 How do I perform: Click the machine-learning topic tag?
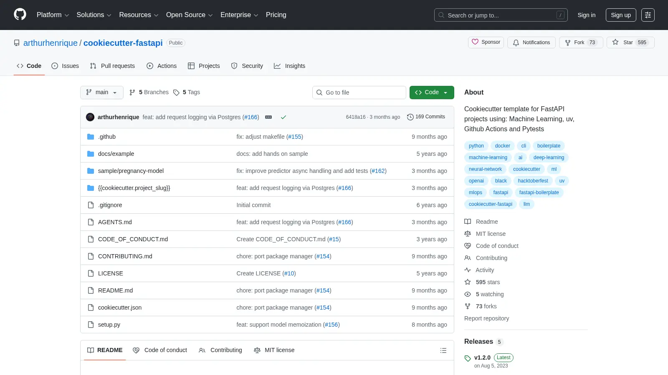pyautogui.click(x=488, y=157)
